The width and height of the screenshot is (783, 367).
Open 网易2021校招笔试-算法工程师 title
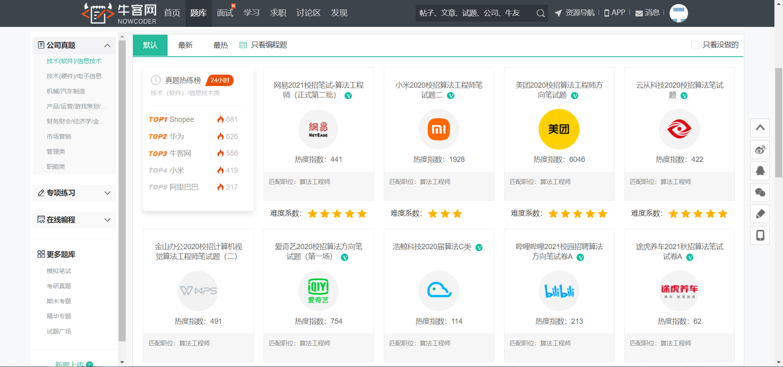(319, 90)
